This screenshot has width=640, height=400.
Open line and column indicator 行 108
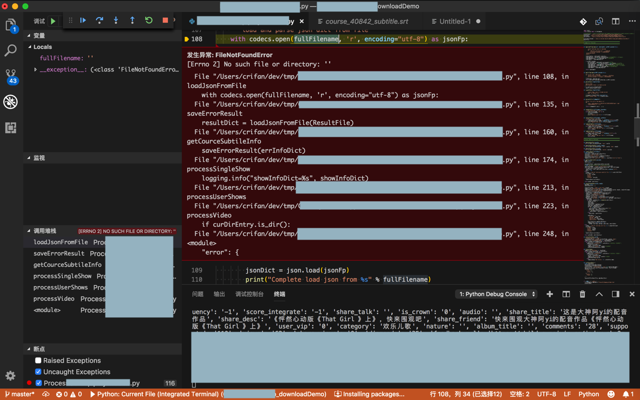tap(465, 394)
